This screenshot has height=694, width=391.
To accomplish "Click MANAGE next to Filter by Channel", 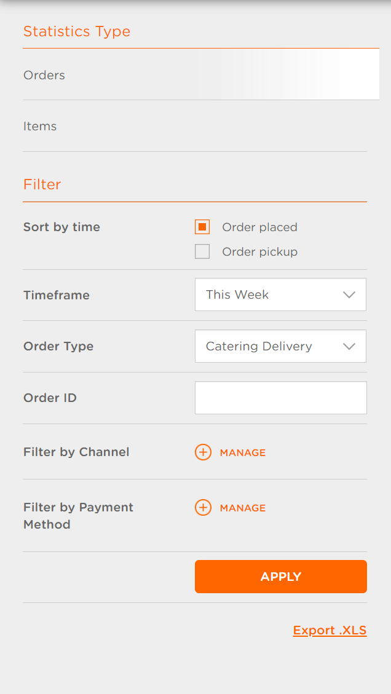I will click(243, 452).
